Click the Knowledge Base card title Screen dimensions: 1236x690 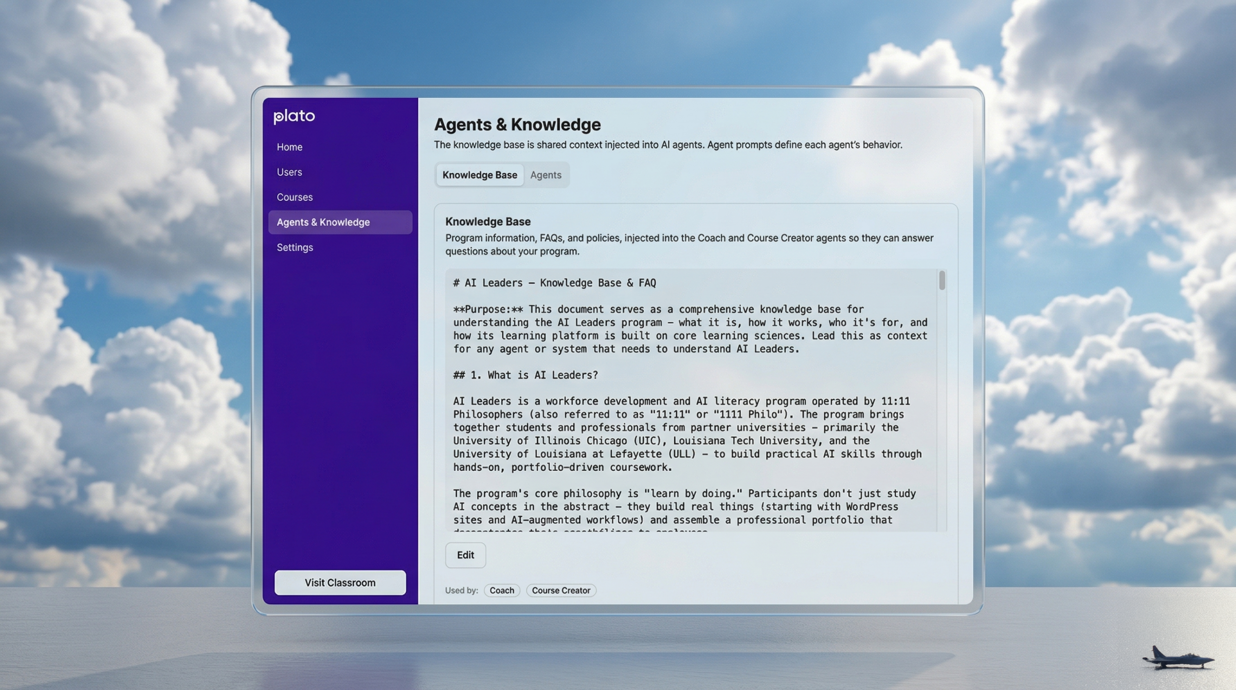click(x=488, y=222)
